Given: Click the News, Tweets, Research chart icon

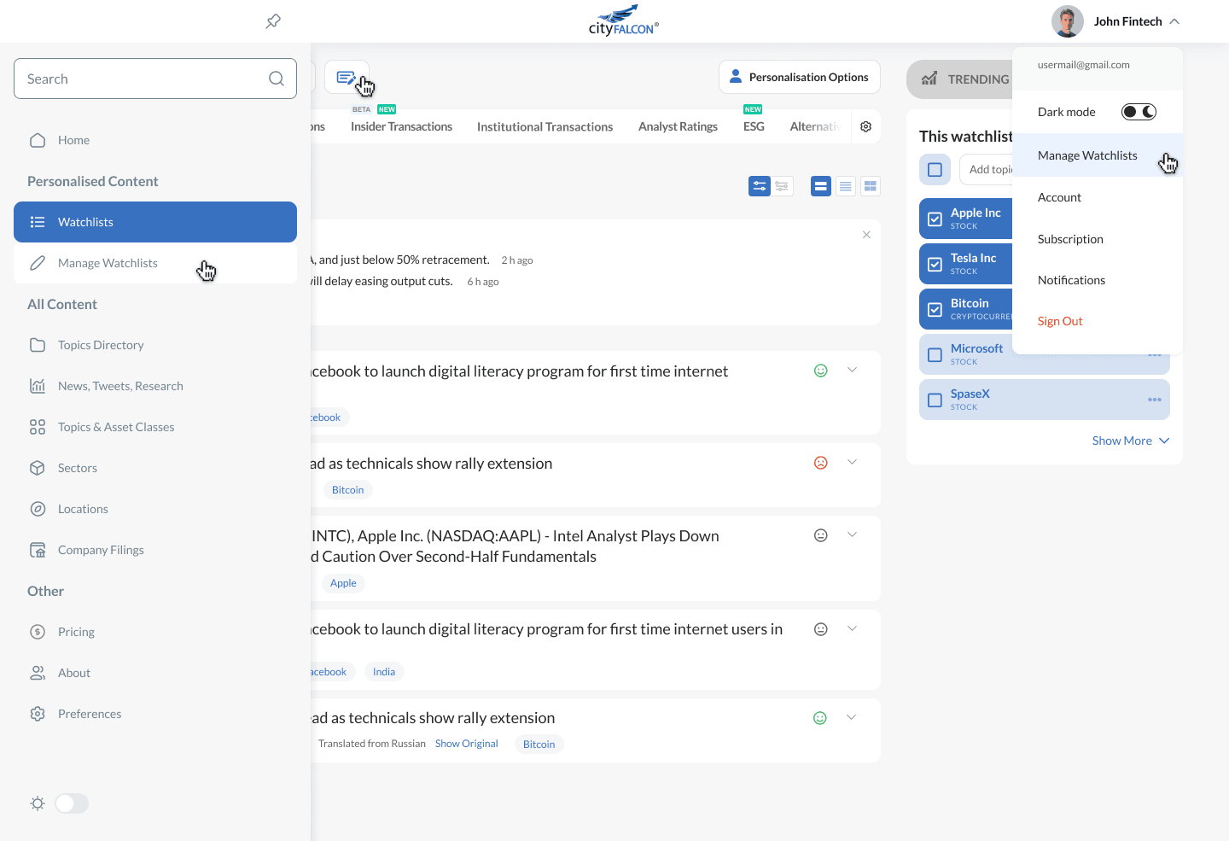Looking at the screenshot, I should point(38,386).
